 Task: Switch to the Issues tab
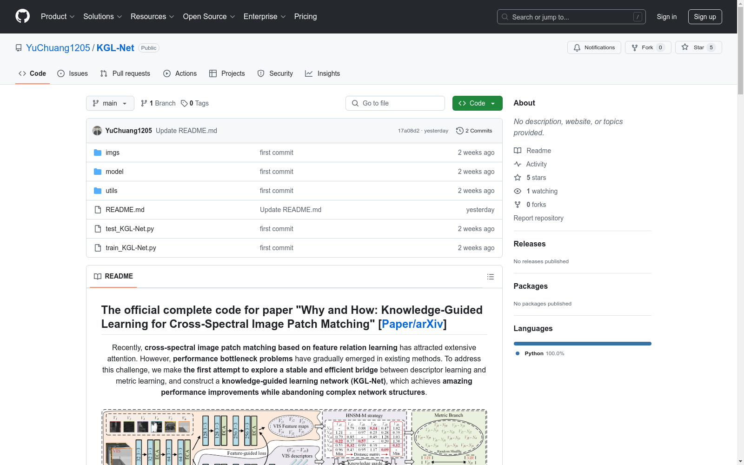coord(73,73)
